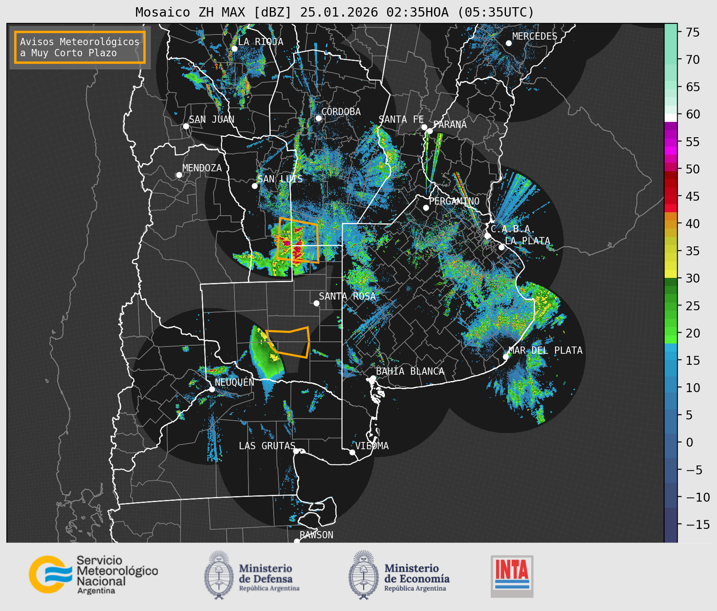Click the LA RIOJA city marker dot
Screen dimensions: 717x611
[x=234, y=48]
